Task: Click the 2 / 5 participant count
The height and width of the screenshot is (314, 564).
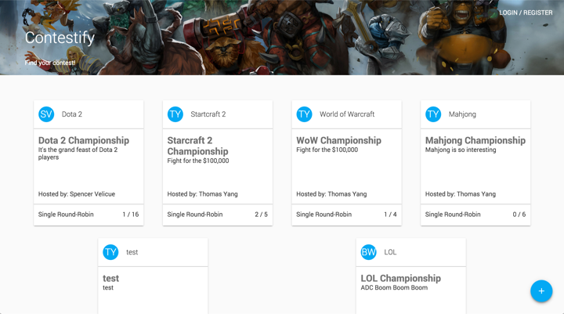Action: coord(261,215)
